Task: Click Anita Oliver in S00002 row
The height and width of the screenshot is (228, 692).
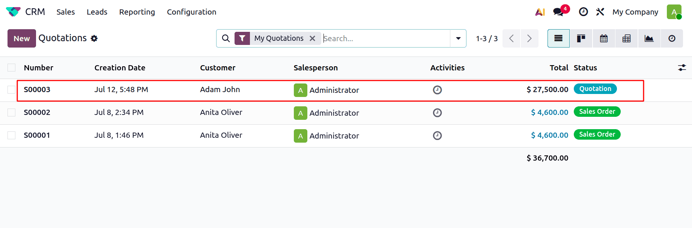Action: coord(221,112)
